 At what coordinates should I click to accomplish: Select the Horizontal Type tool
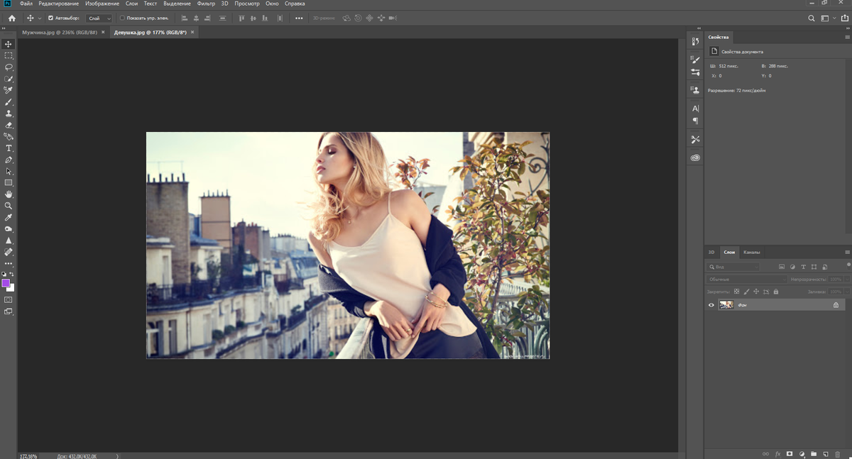(x=9, y=148)
